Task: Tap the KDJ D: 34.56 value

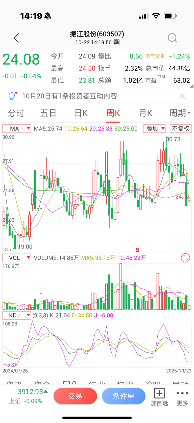Action: tap(82, 315)
